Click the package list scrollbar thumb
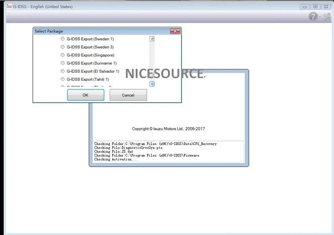Image resolution: width=334 pixels, height=235 pixels. click(152, 75)
